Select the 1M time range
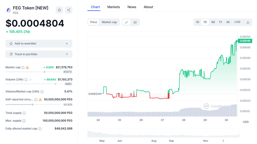Image resolution: width=257 pixels, height=144 pixels. tap(213, 22)
